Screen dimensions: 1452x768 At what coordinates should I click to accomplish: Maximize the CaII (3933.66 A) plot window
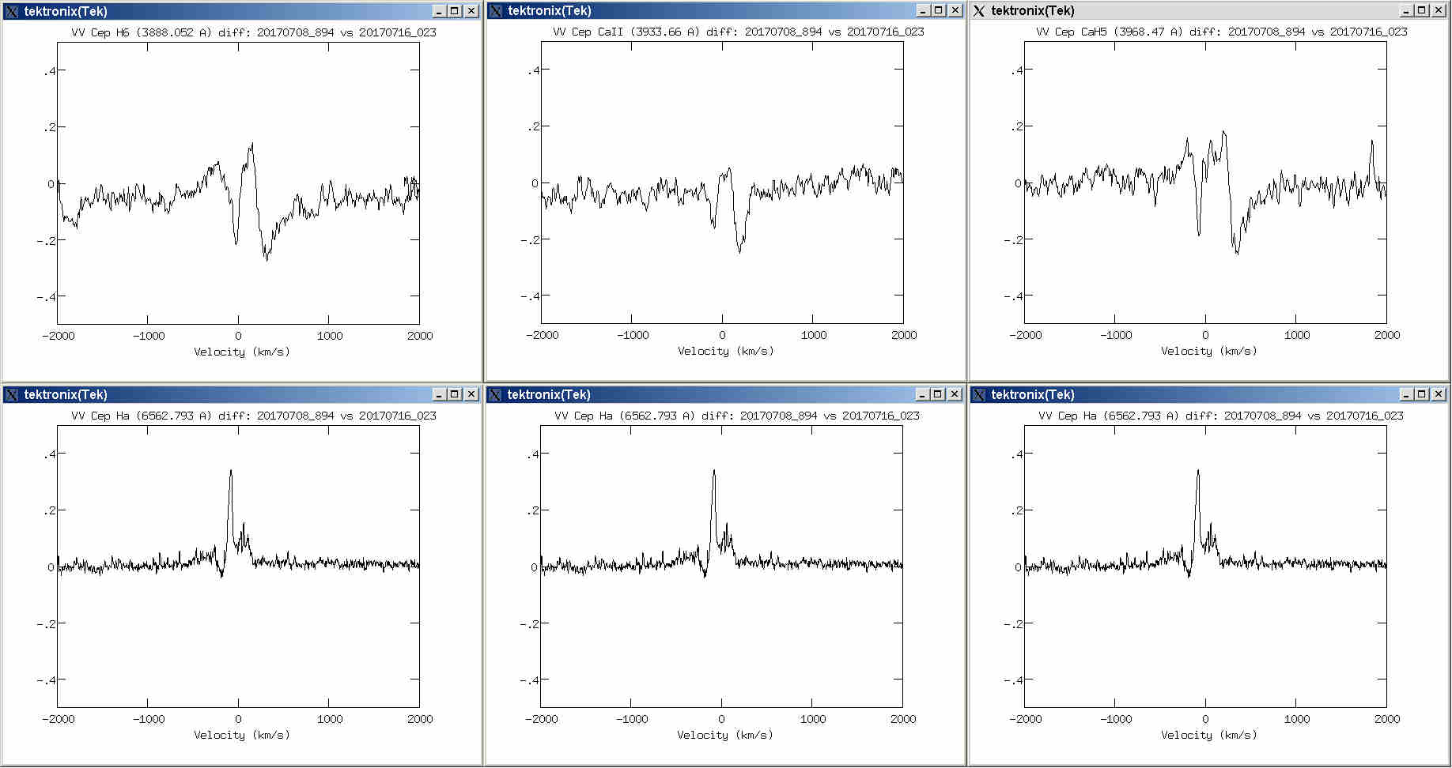pyautogui.click(x=938, y=10)
